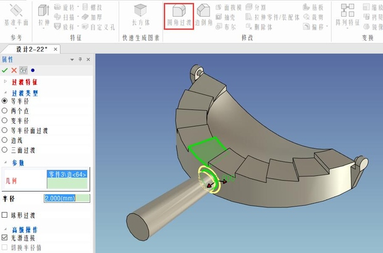Click the 筋板 rib tool
The image size is (383, 253).
click(x=313, y=7)
